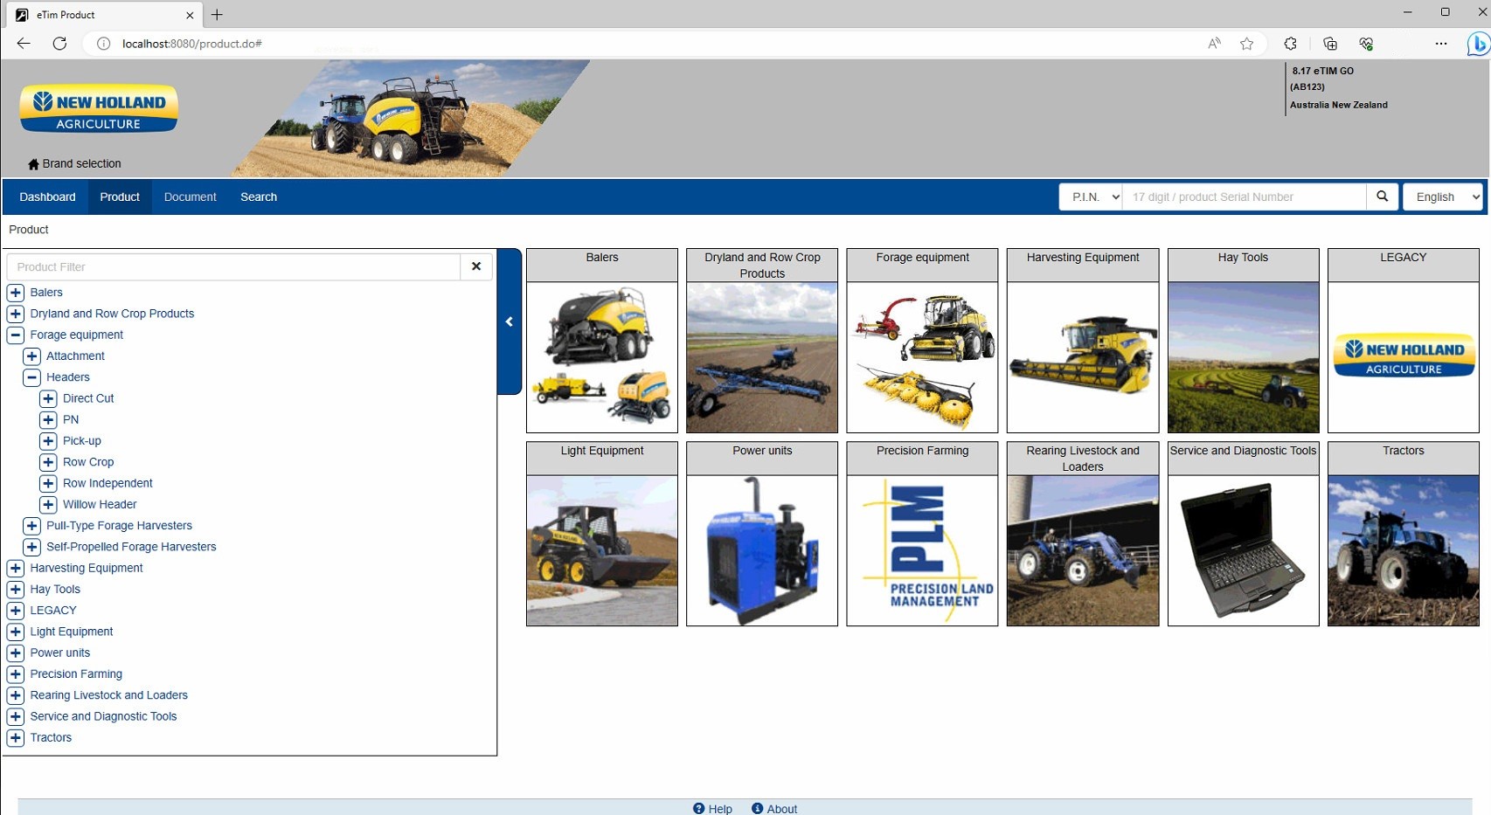The height and width of the screenshot is (815, 1491).
Task: Open browser extensions puzzle icon
Action: pos(1290,44)
